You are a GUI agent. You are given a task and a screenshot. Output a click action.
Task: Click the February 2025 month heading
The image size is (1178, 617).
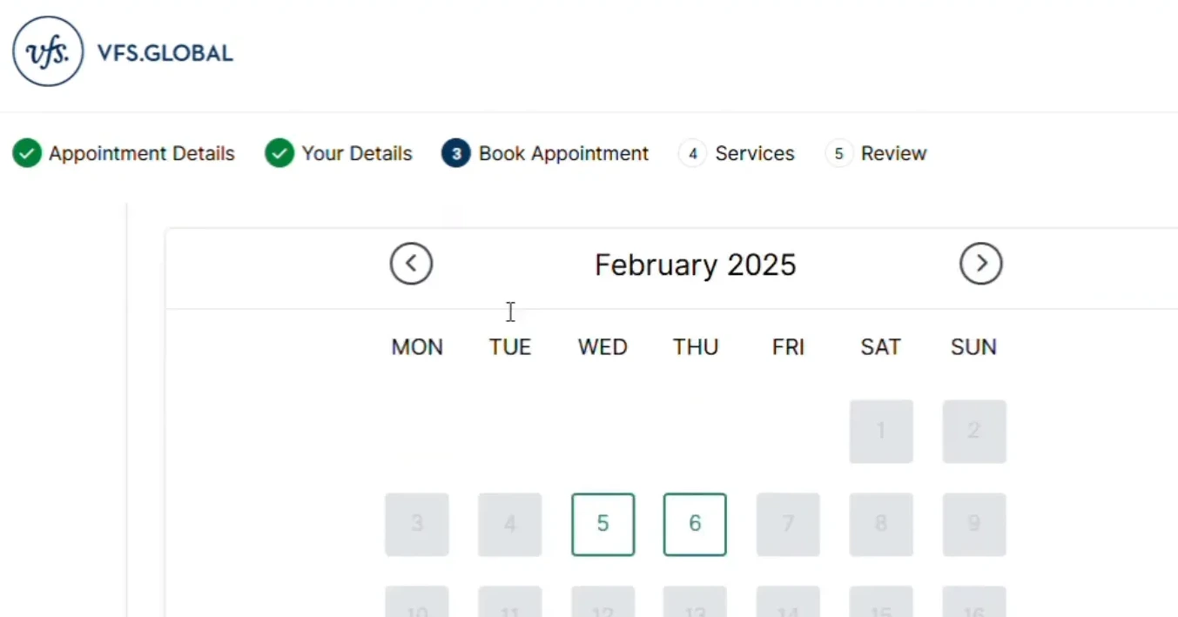pos(696,265)
